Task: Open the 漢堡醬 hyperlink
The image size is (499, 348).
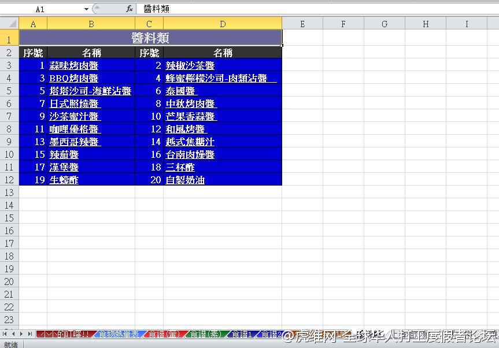Action: pos(64,167)
